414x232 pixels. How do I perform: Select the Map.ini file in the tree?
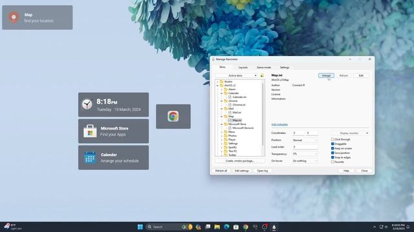(237, 121)
